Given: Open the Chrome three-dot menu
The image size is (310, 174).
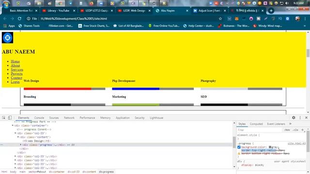Looking at the screenshot, I should point(305,18).
